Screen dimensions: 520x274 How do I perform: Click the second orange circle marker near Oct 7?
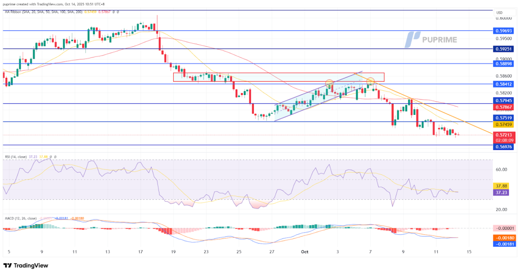pyautogui.click(x=371, y=80)
